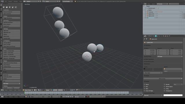Click the outliner editor type icon

(145, 4)
